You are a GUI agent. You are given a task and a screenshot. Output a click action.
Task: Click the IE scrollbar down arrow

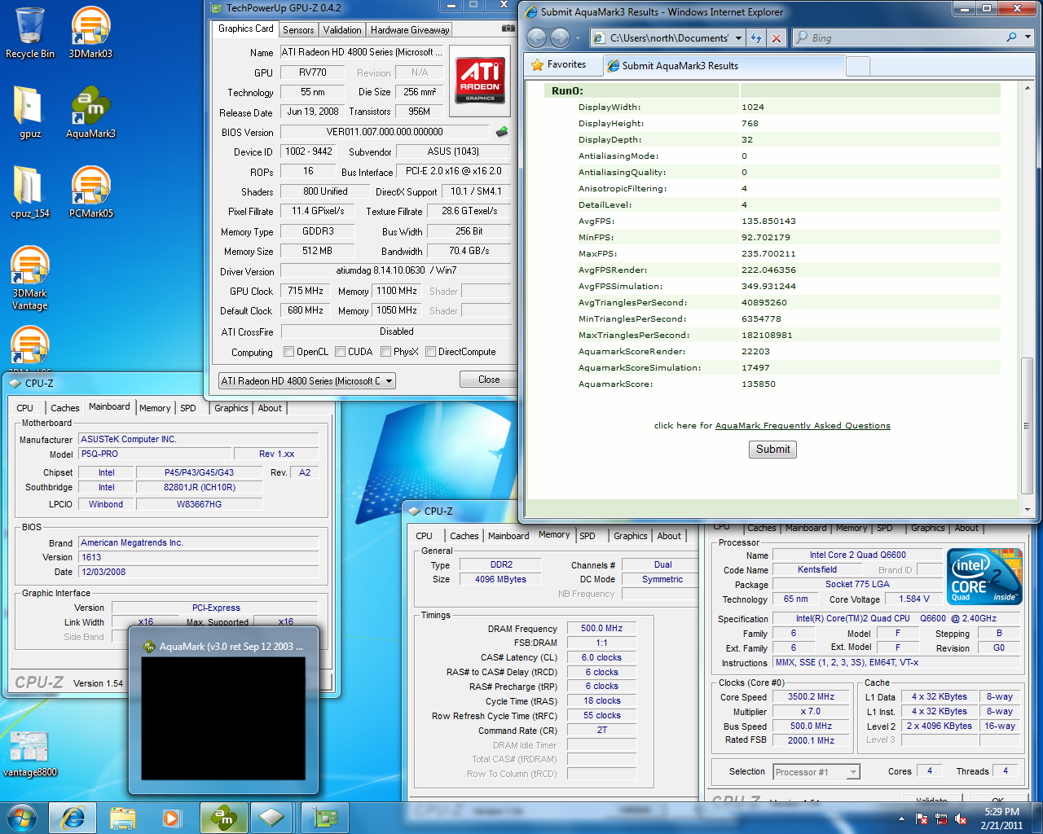(x=1027, y=510)
